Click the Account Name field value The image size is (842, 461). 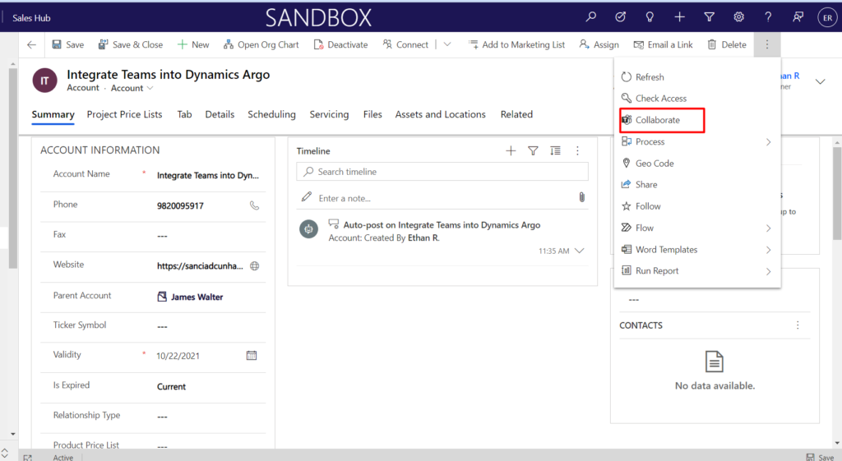208,176
